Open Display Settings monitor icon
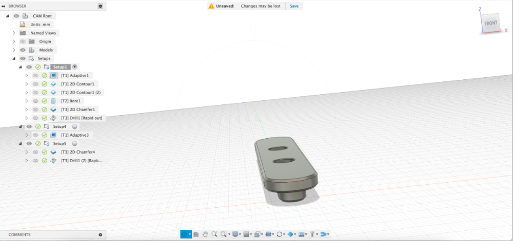Image resolution: width=513 pixels, height=241 pixels. coord(235,234)
